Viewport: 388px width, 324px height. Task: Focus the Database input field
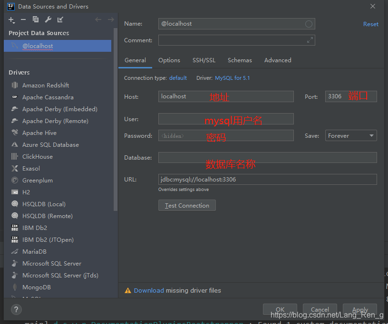(268, 157)
